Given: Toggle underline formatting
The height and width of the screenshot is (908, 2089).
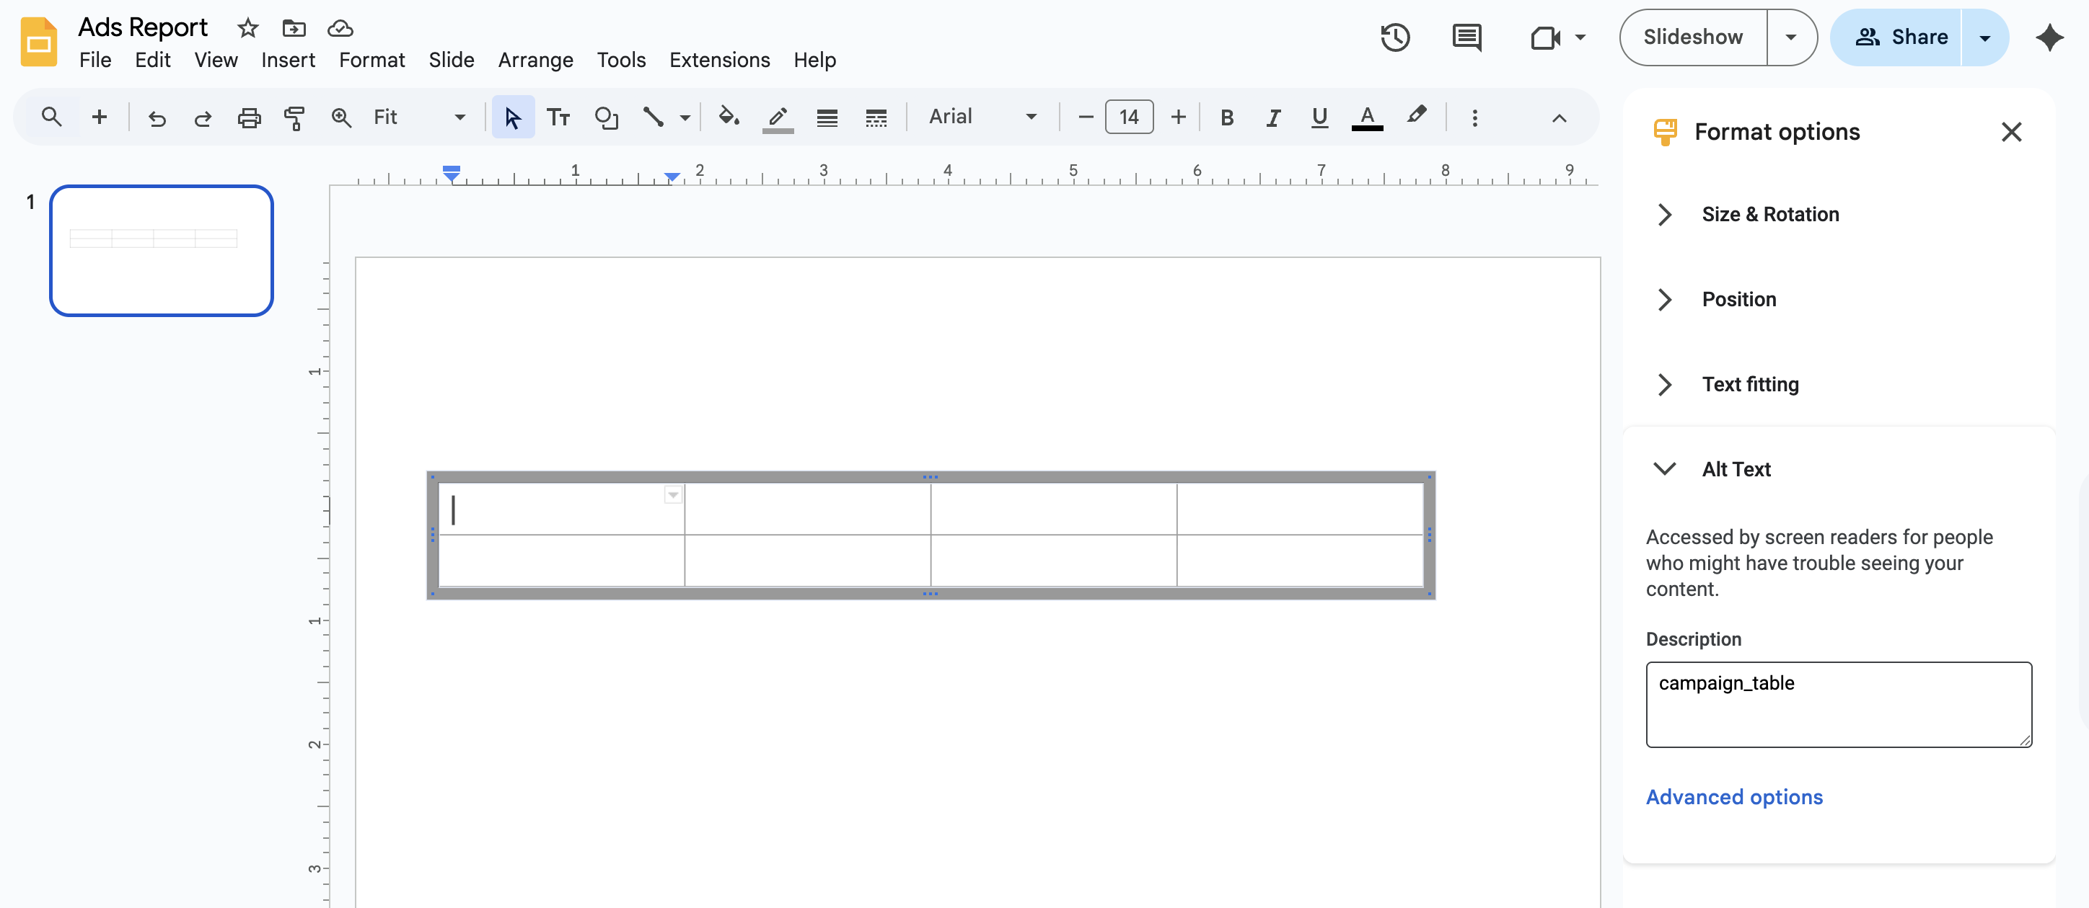Looking at the screenshot, I should [1319, 117].
